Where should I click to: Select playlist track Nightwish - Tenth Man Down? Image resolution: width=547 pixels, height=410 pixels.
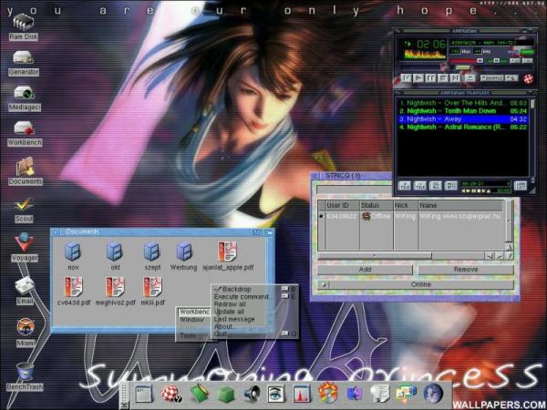[x=463, y=111]
